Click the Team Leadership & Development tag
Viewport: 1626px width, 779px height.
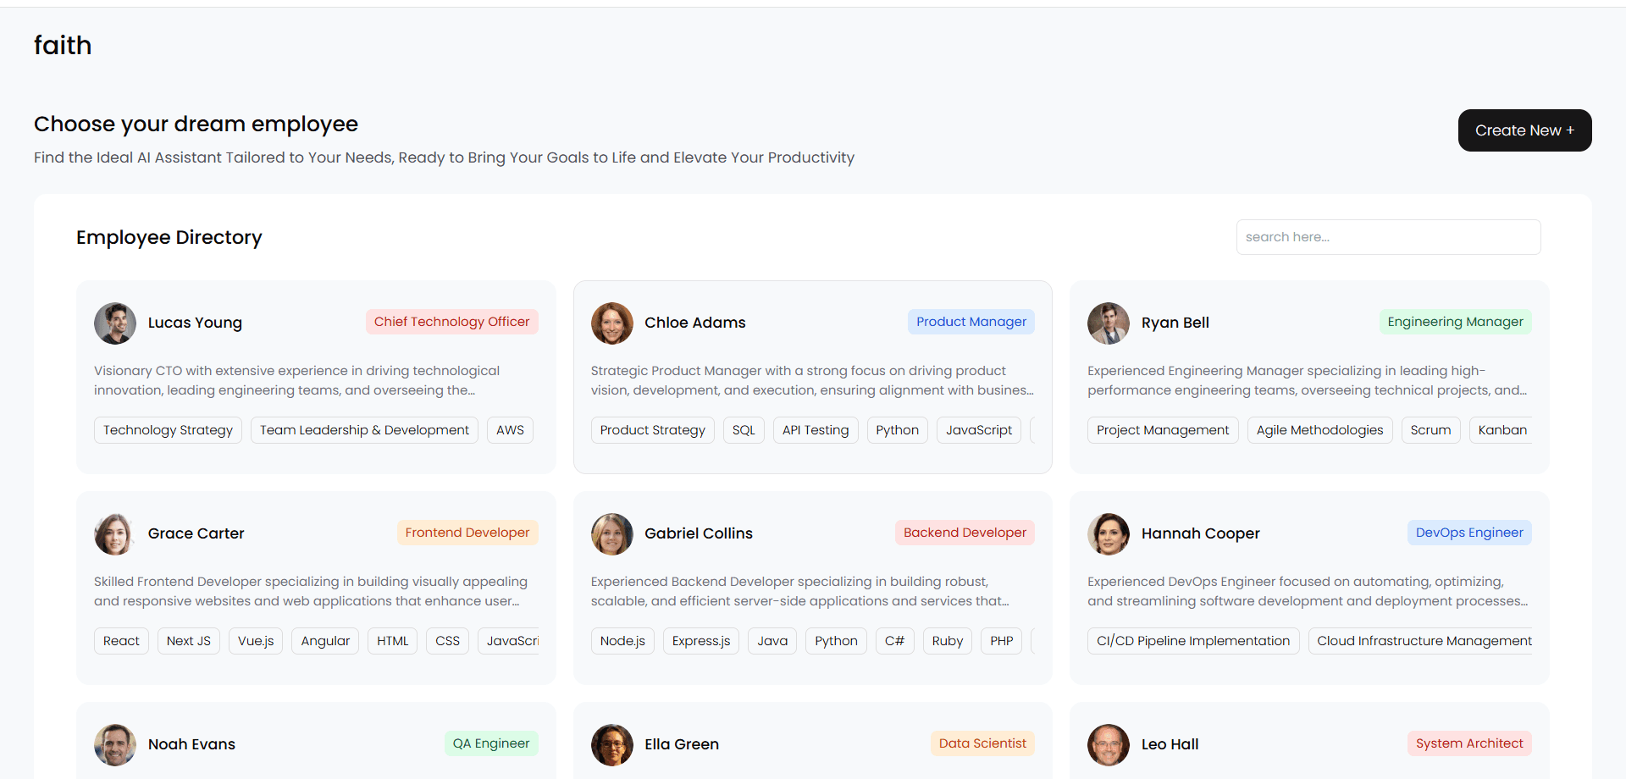pos(364,430)
